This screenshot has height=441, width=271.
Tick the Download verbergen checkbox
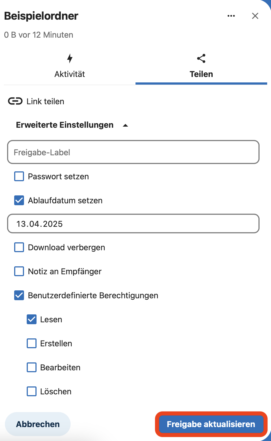point(19,247)
